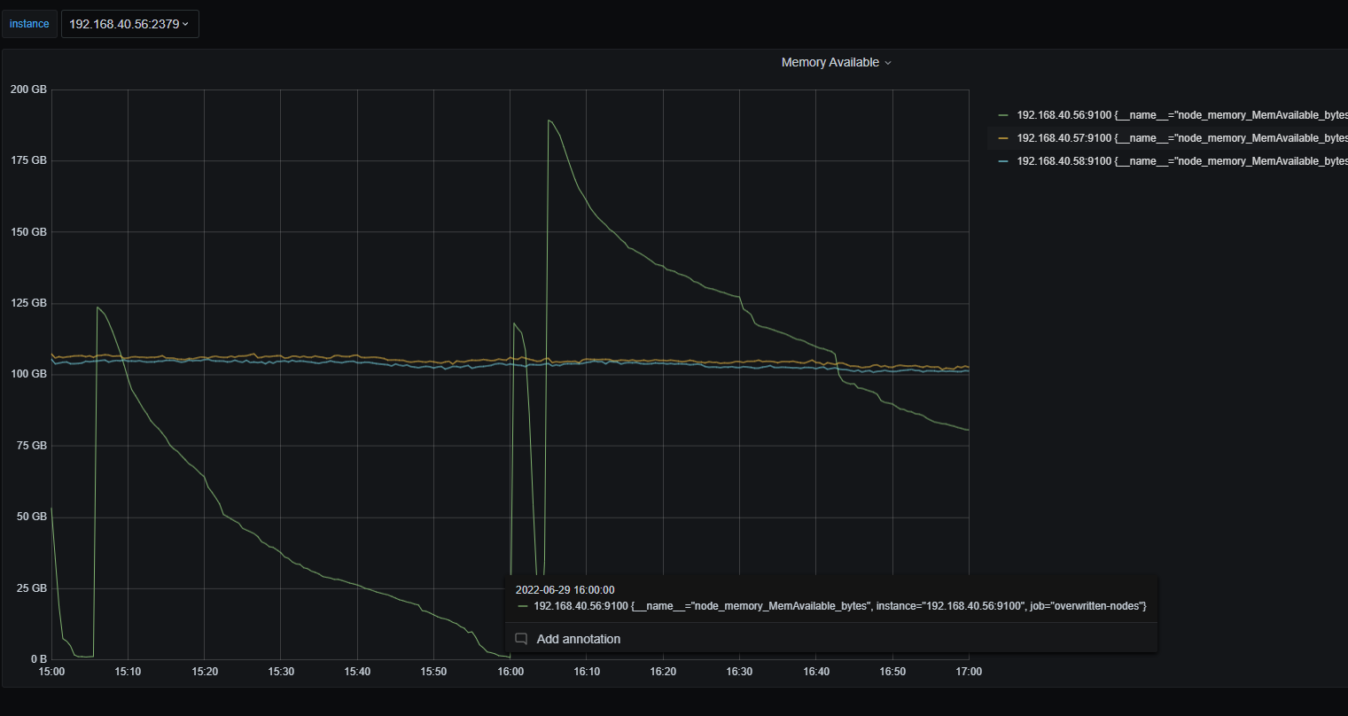This screenshot has width=1348, height=716.
Task: Click the 17:00 time axis label
Action: [969, 672]
